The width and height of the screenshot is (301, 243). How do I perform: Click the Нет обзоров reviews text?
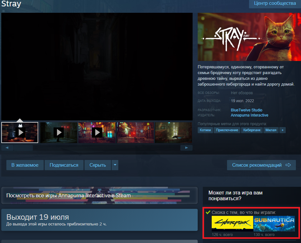pyautogui.click(x=242, y=93)
